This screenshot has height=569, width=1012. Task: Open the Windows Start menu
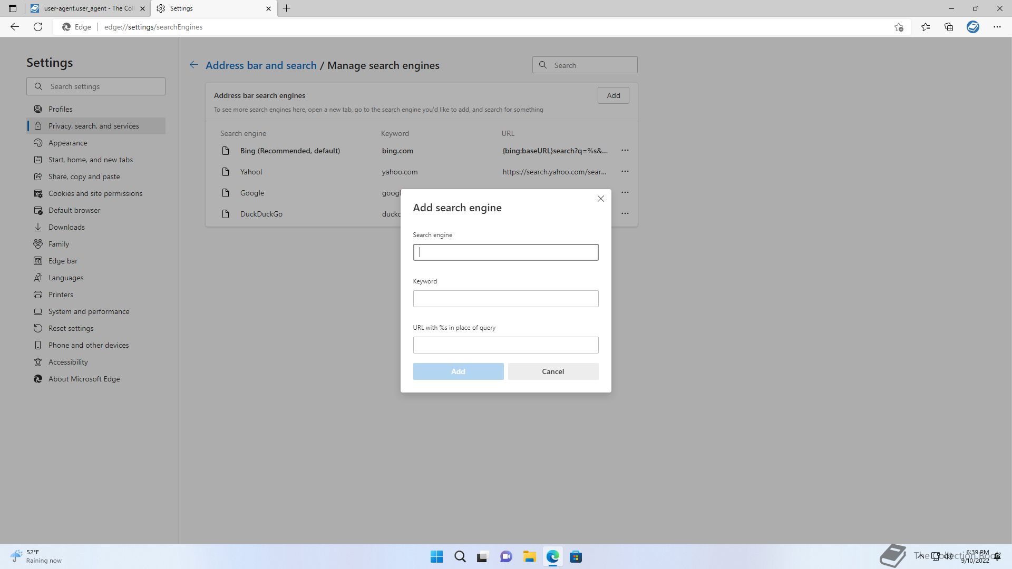tap(436, 557)
